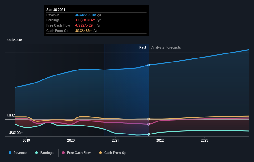Click the Earnings row label in tooltip

[x=53, y=20]
